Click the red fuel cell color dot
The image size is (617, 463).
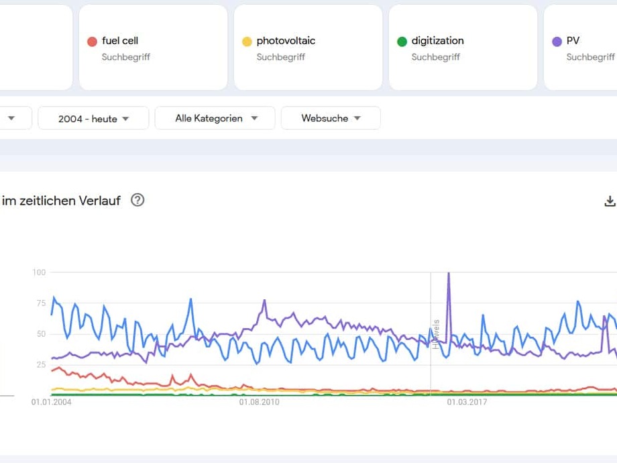pos(93,42)
